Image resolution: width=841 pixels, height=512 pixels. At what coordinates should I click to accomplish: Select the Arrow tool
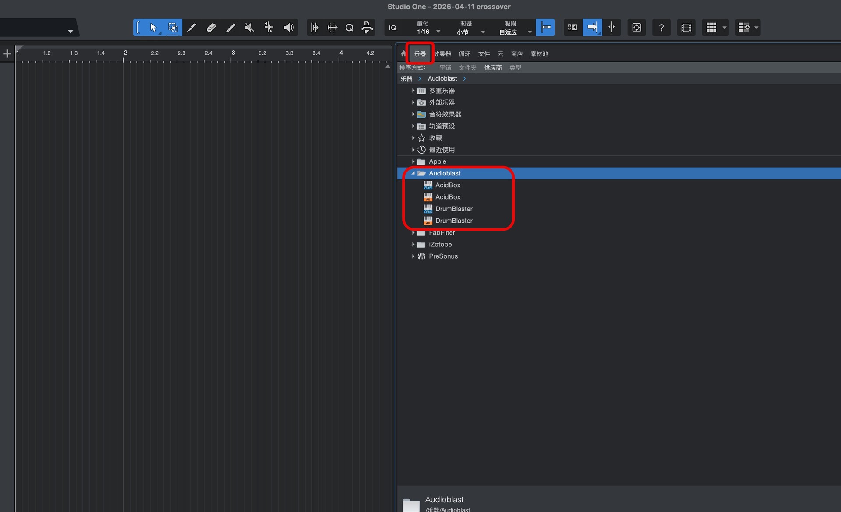point(153,28)
